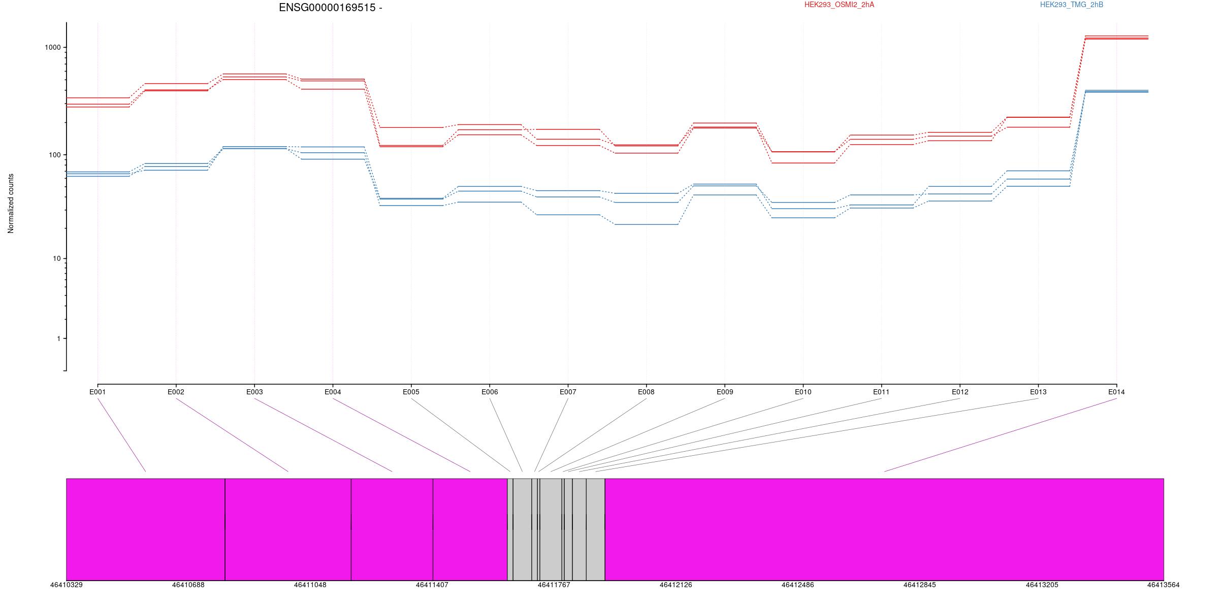Select exon label E007
This screenshot has width=1219, height=609.
click(x=568, y=392)
